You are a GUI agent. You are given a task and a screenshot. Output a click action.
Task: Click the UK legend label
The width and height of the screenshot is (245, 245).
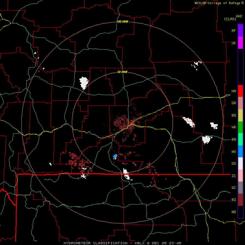coord(234,43)
